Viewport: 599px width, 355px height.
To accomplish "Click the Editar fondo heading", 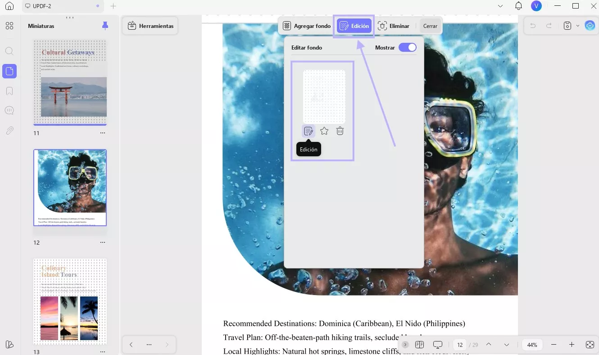I will coord(307,47).
